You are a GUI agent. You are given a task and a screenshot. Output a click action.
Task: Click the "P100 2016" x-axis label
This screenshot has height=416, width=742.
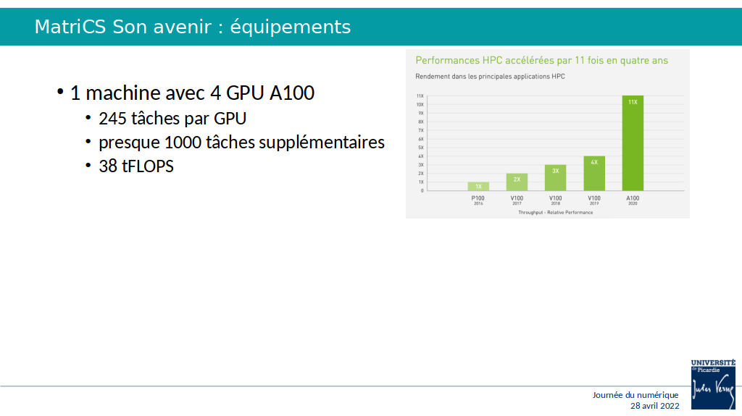[x=478, y=200]
